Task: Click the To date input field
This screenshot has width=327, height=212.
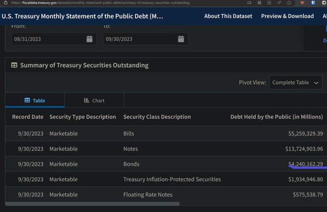Action: [x=138, y=39]
